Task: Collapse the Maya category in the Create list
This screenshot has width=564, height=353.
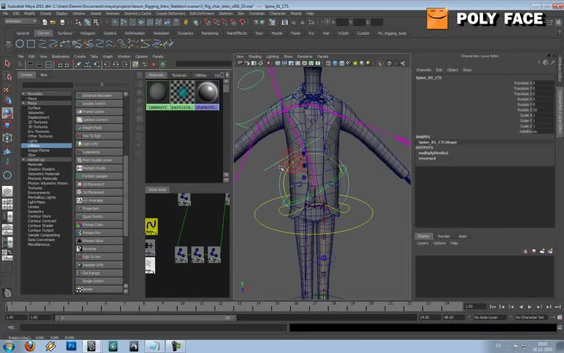Action: (23, 103)
